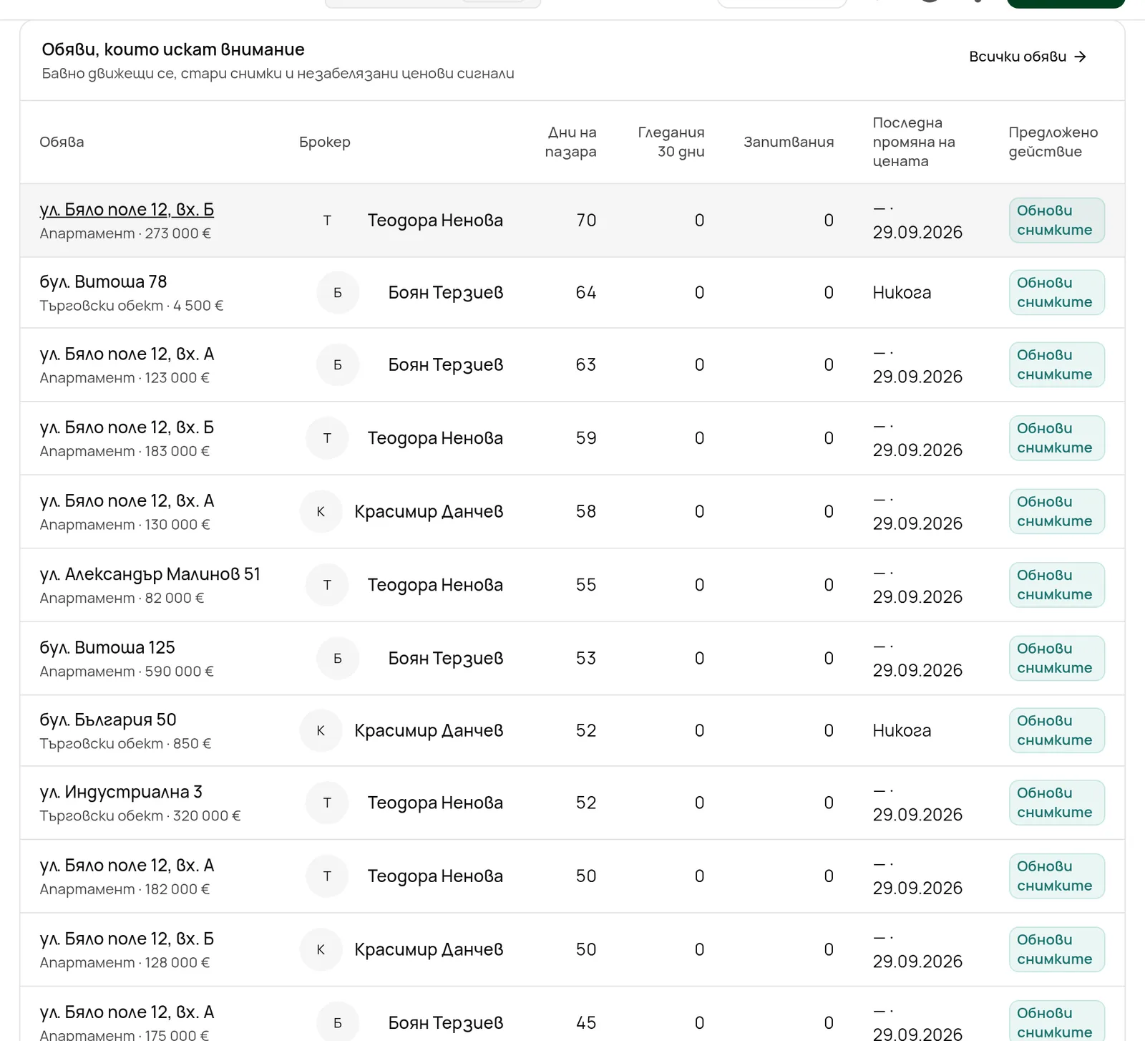Open the ул. Индустриална 3 listing

click(121, 793)
